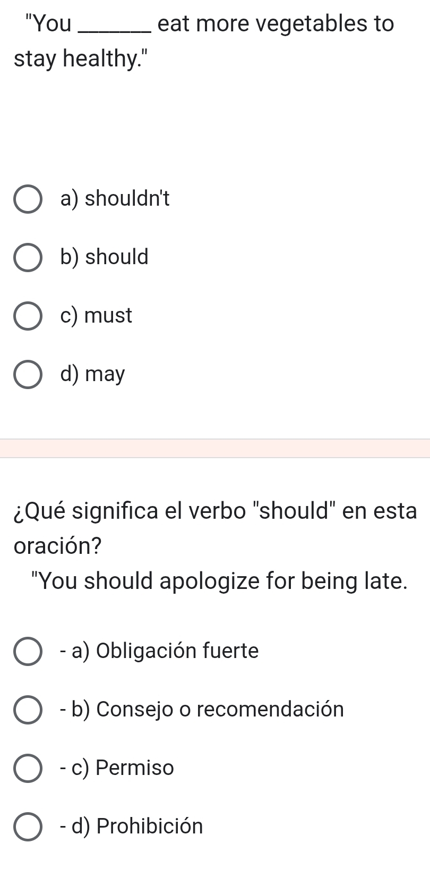This screenshot has width=430, height=885.
Task: Tick the "Permiso" radio button
Action: point(28,769)
